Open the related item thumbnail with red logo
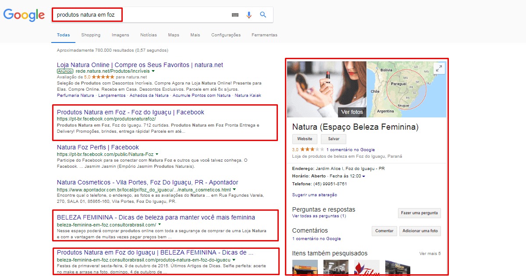This screenshot has height=276, width=526. pyautogui.click(x=367, y=268)
